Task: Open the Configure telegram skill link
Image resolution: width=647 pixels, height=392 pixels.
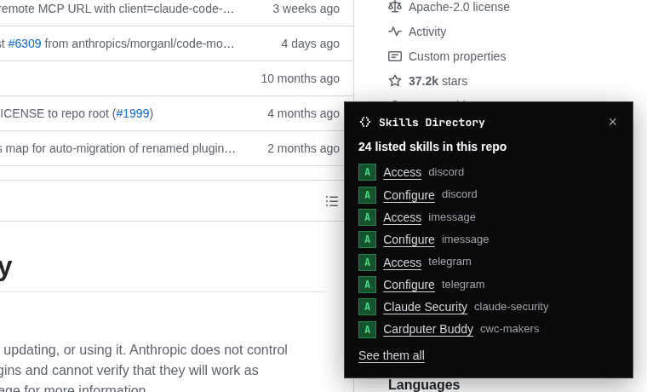Action: [409, 285]
